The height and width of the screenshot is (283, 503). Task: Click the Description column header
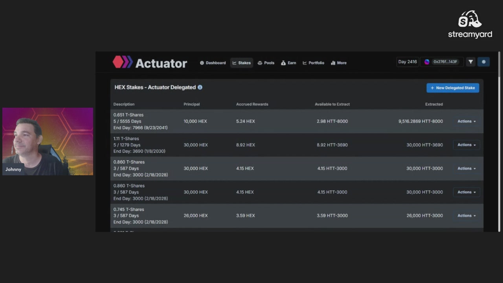click(124, 104)
